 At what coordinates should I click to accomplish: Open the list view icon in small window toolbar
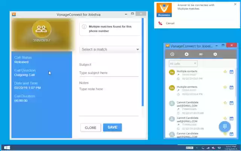click(x=201, y=54)
